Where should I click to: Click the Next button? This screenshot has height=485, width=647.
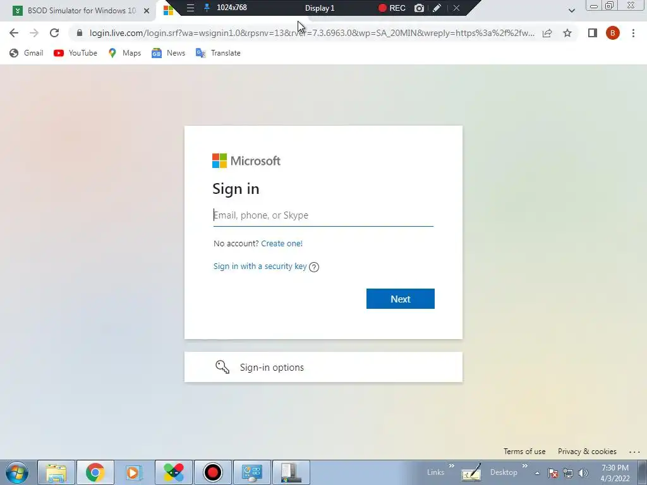pyautogui.click(x=400, y=299)
